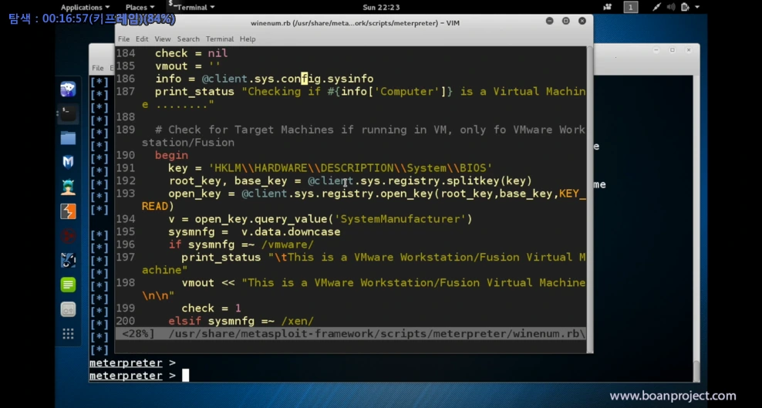The image size is (762, 408).
Task: Open View menu in VIM window
Action: [163, 39]
